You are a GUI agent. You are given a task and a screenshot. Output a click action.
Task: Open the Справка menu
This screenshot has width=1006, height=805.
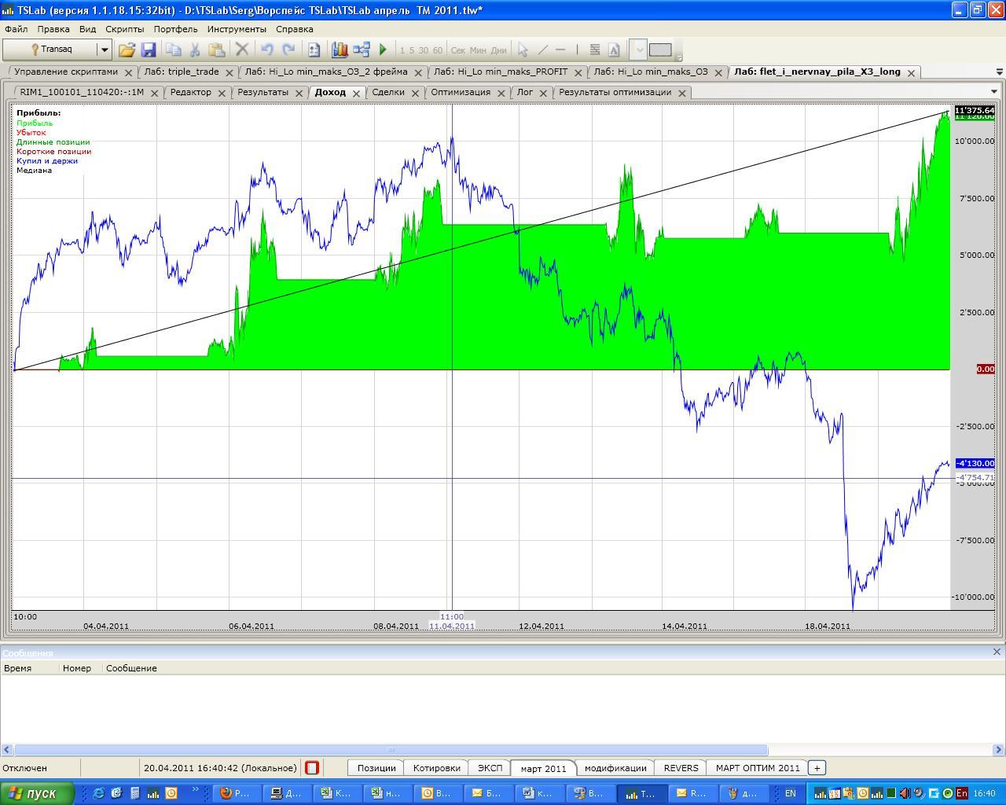point(295,29)
